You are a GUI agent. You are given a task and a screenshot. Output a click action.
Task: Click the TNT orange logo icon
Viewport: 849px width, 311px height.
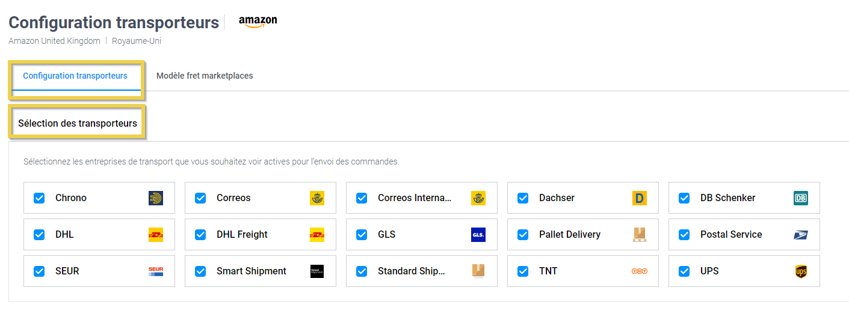coord(640,271)
